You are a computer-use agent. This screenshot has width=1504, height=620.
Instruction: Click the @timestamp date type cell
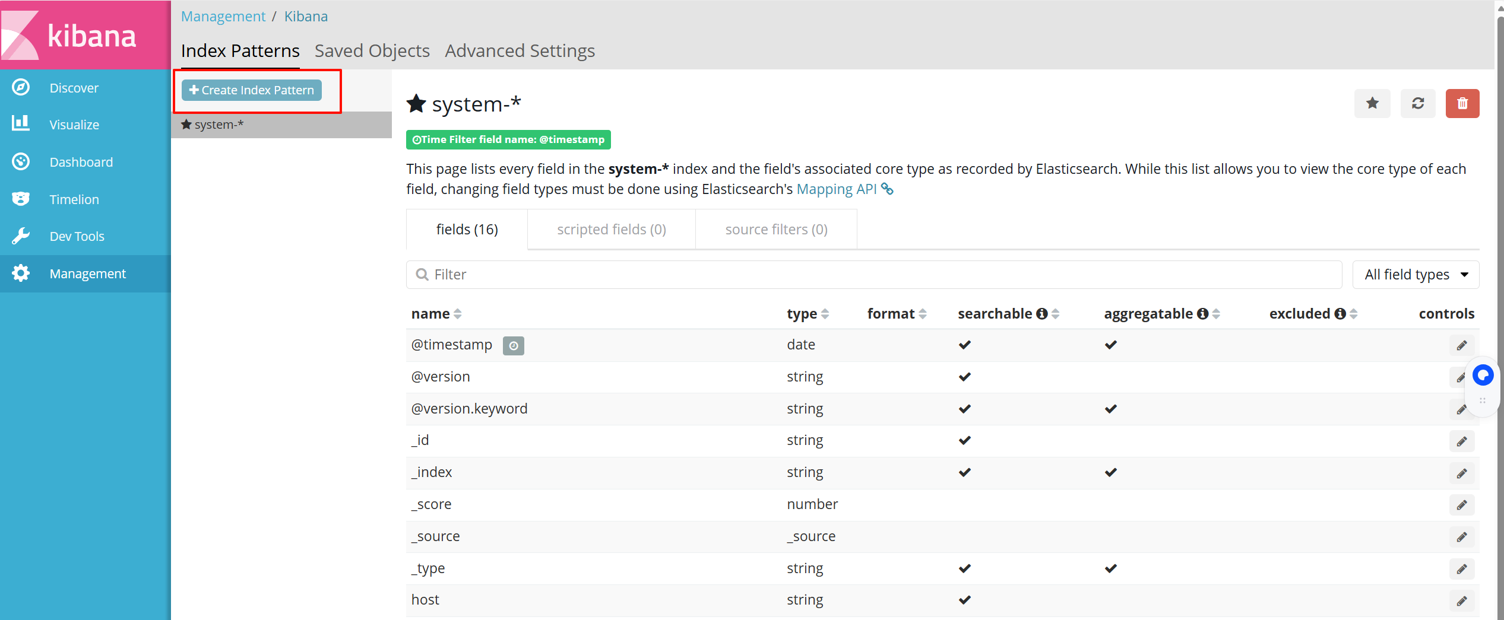tap(801, 345)
